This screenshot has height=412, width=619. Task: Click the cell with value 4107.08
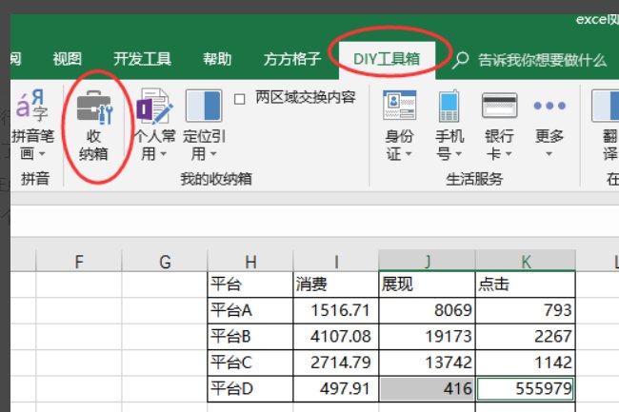point(336,336)
